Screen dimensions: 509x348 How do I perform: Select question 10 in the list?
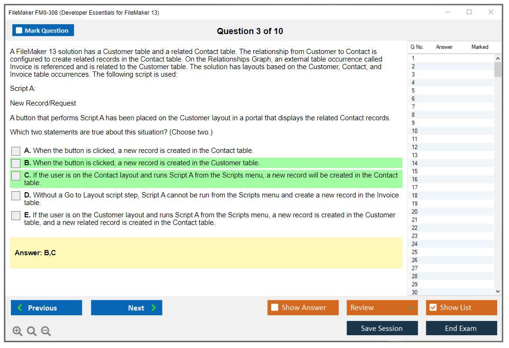coord(415,131)
